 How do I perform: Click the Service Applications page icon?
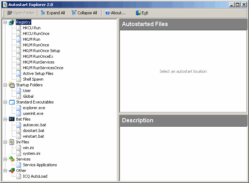pos(19,165)
